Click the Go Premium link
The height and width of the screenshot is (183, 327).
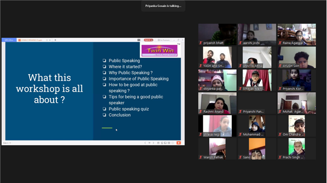(x=163, y=40)
